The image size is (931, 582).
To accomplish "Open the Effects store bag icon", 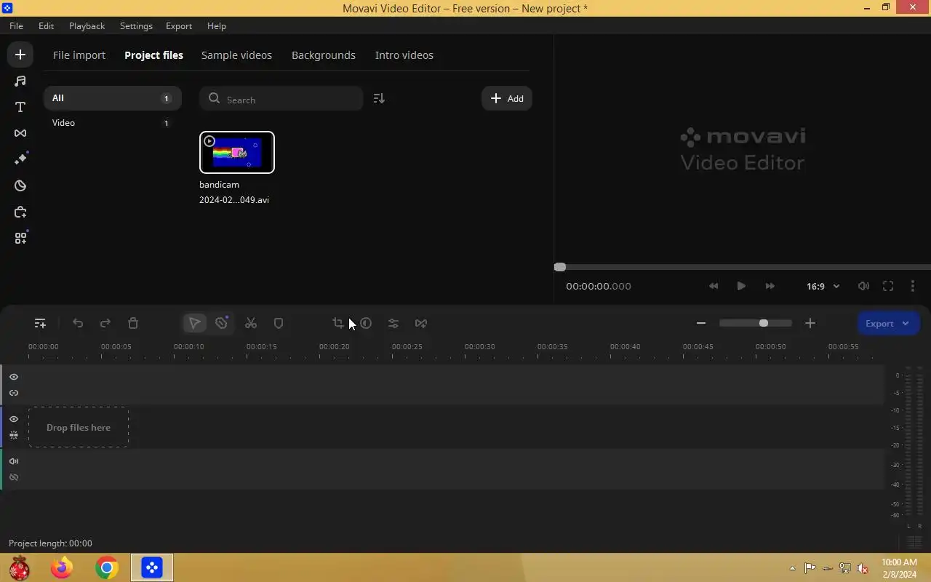I will click(20, 212).
